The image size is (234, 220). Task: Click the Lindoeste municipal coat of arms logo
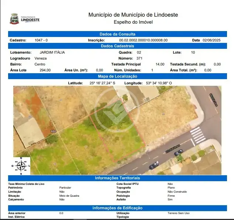[x=14, y=19]
